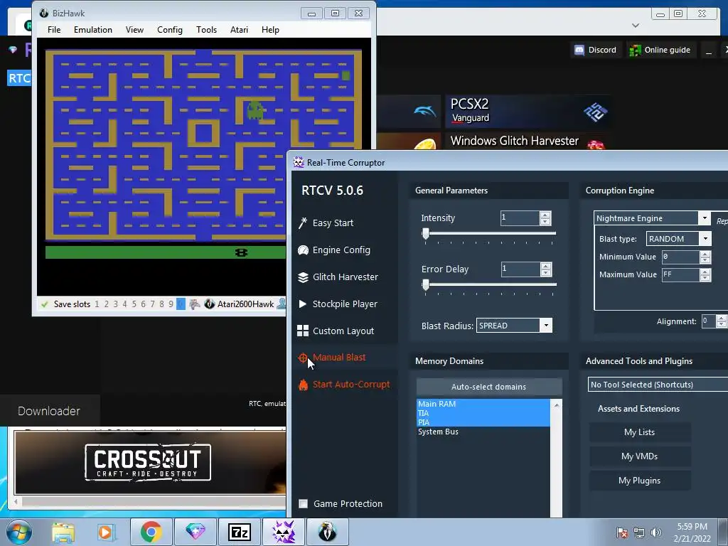Open BizHawk View menu

134,30
